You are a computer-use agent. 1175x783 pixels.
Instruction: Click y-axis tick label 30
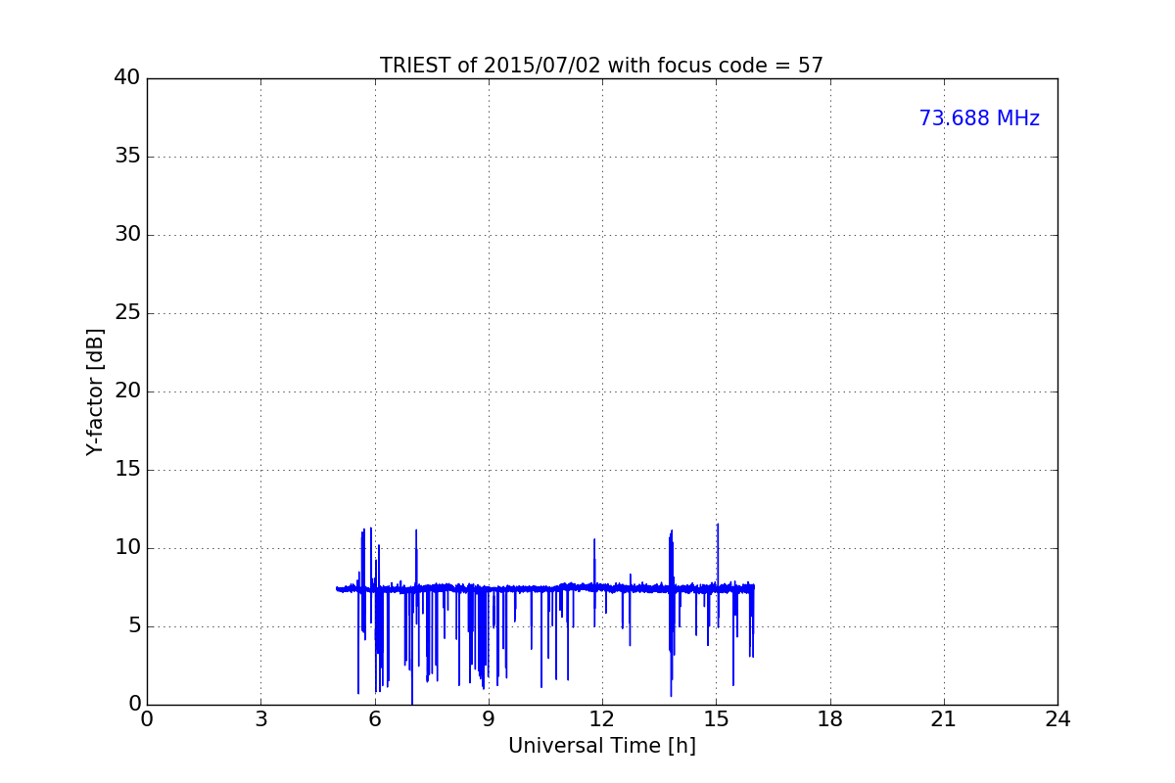[x=127, y=235]
